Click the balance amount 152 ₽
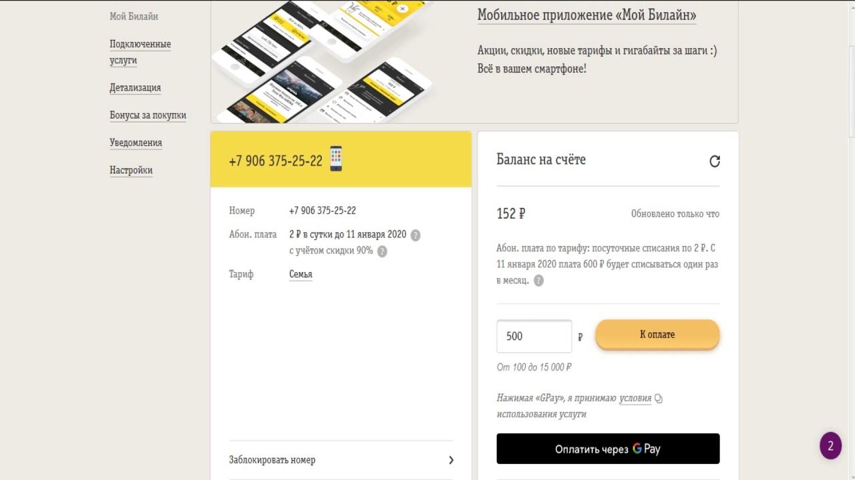 click(x=511, y=214)
